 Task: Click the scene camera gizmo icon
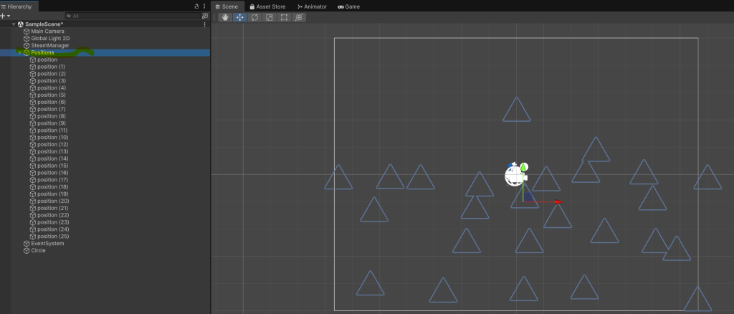[x=515, y=174]
